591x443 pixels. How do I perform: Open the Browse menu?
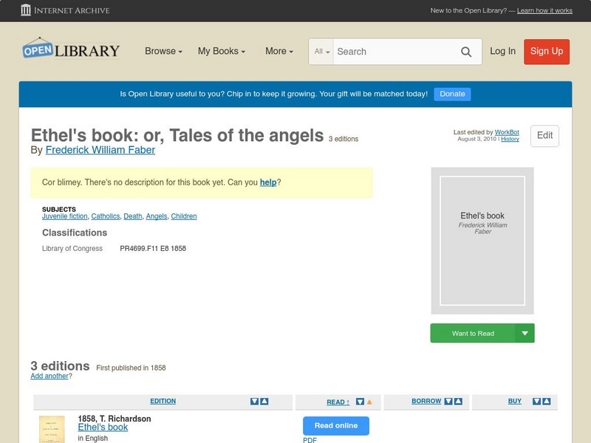[x=161, y=52]
